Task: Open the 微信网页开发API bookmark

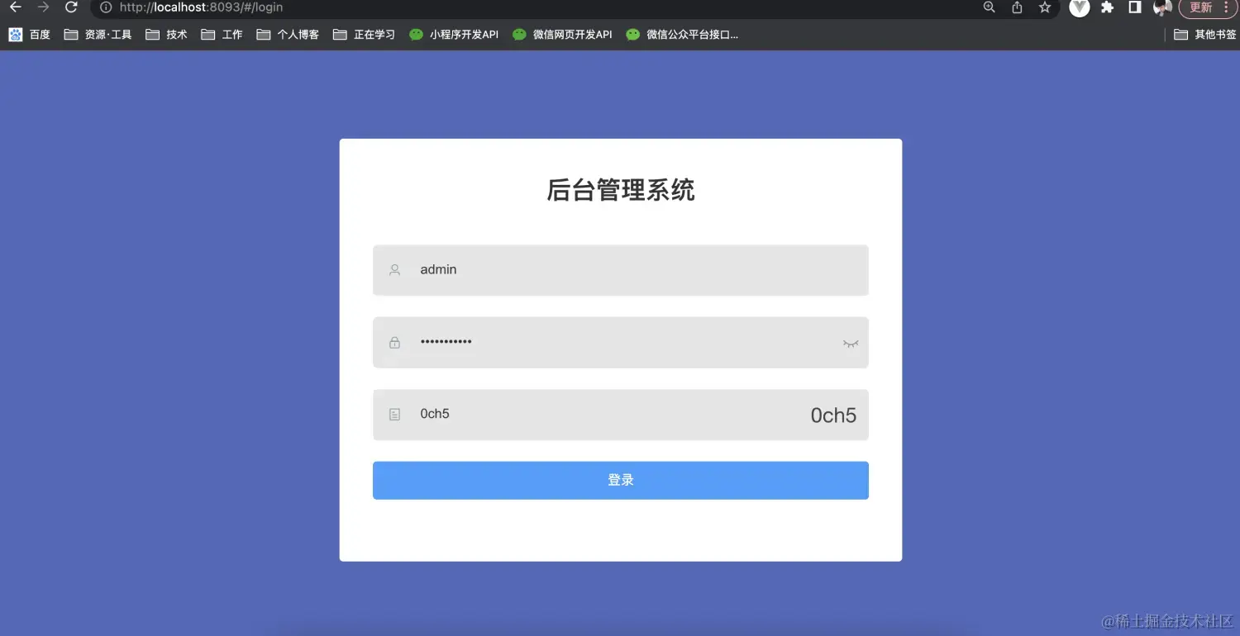Action: click(x=562, y=35)
